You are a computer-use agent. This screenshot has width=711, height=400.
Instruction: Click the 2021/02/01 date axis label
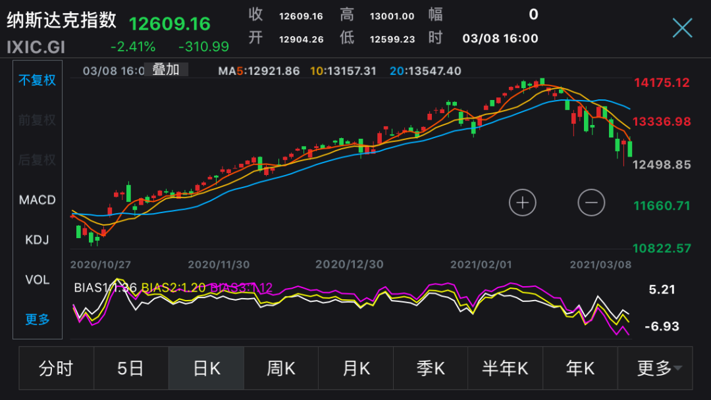click(x=481, y=264)
